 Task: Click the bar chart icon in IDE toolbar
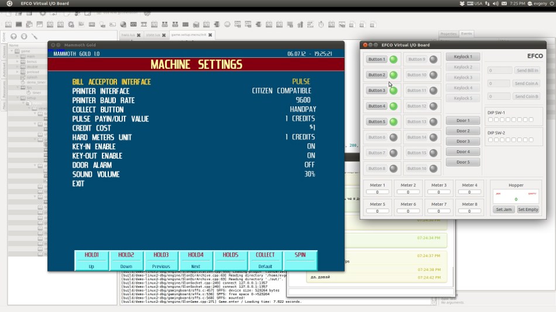[x=300, y=25]
